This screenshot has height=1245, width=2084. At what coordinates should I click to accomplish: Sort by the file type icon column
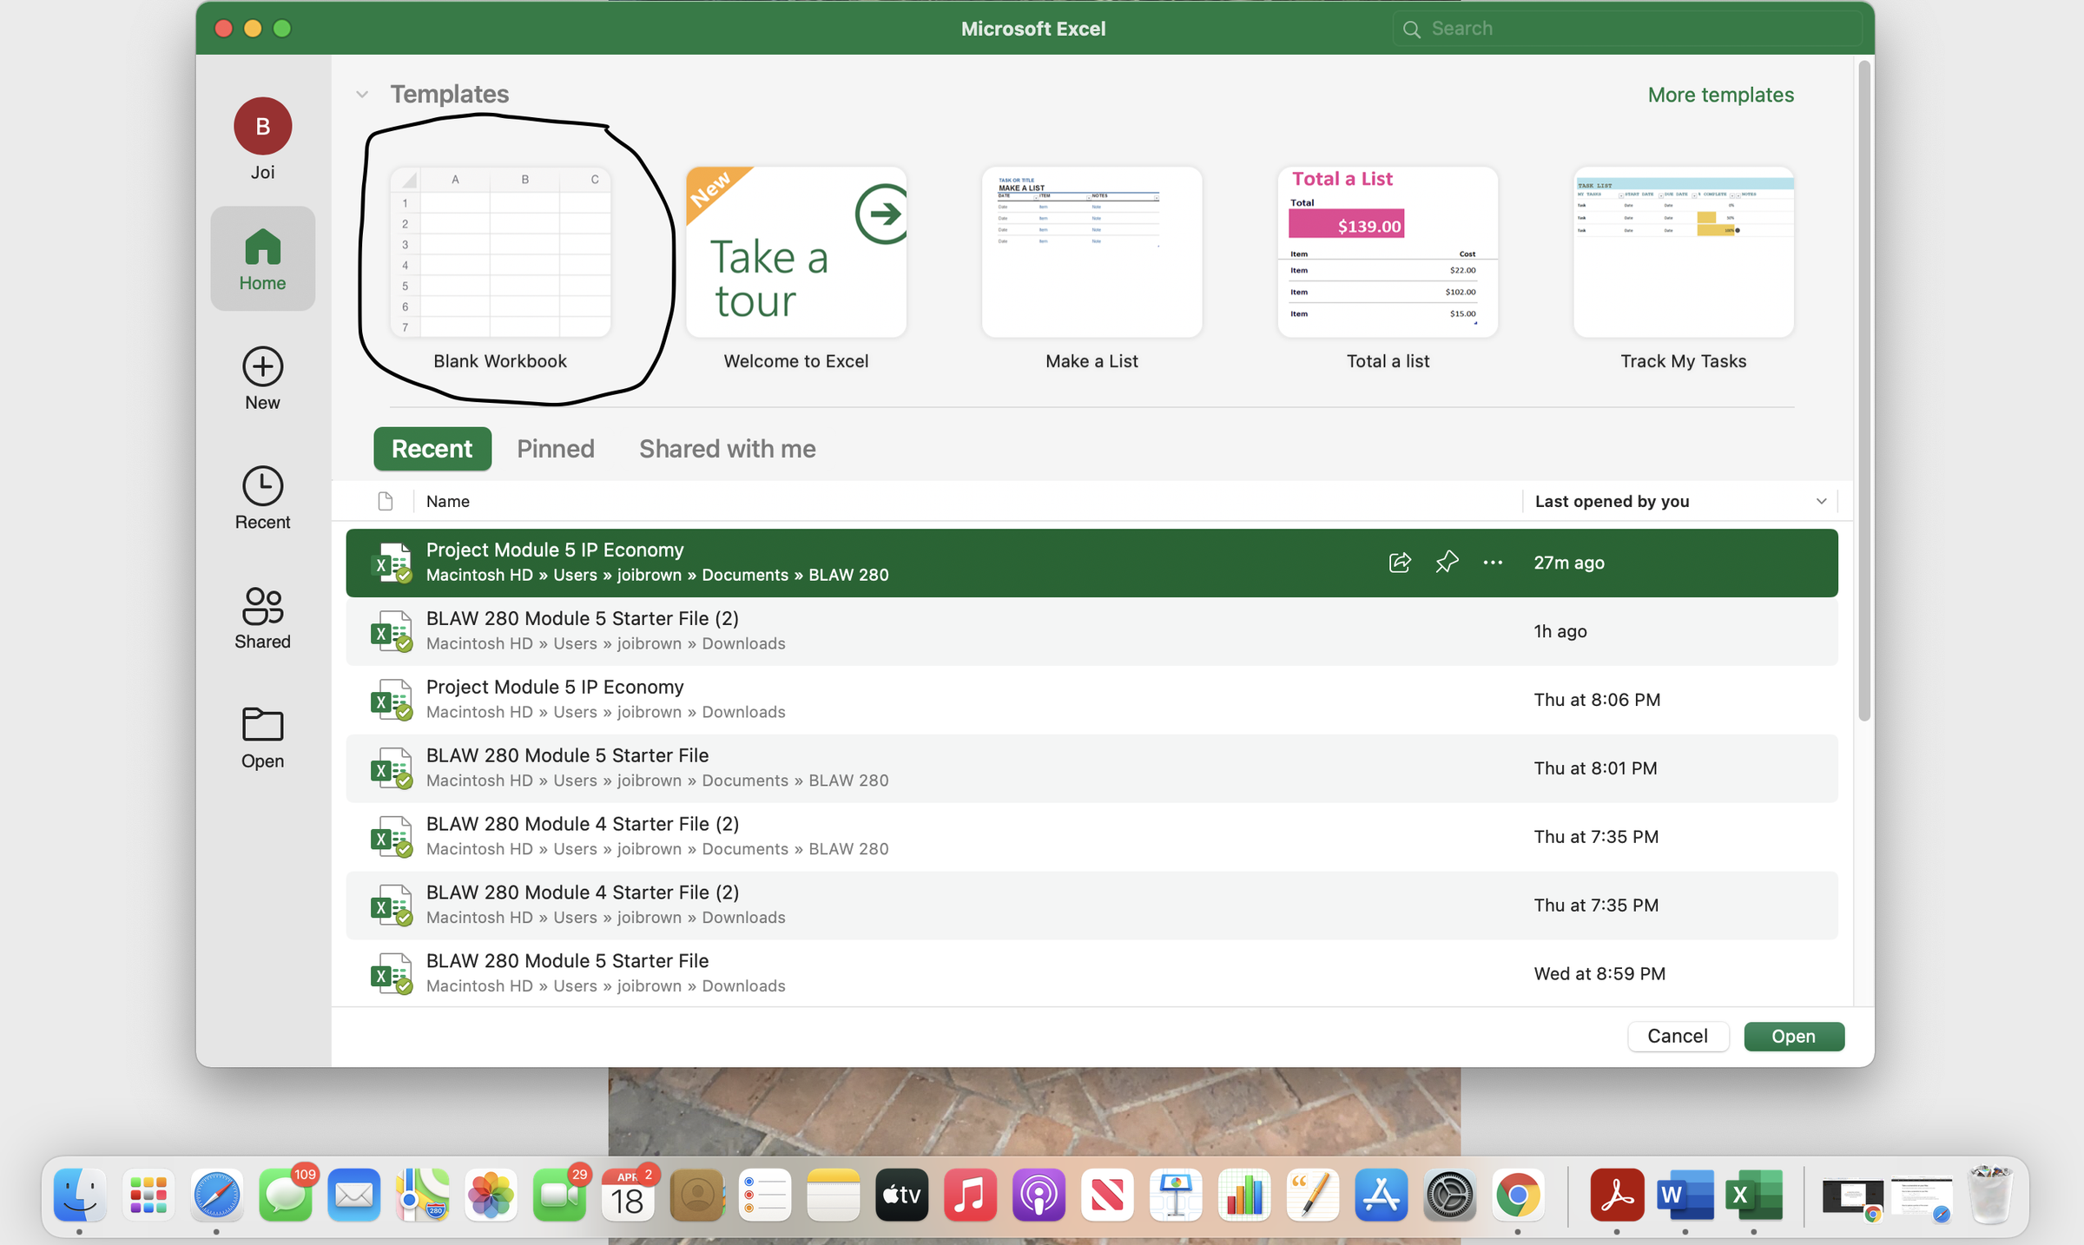pyautogui.click(x=386, y=501)
